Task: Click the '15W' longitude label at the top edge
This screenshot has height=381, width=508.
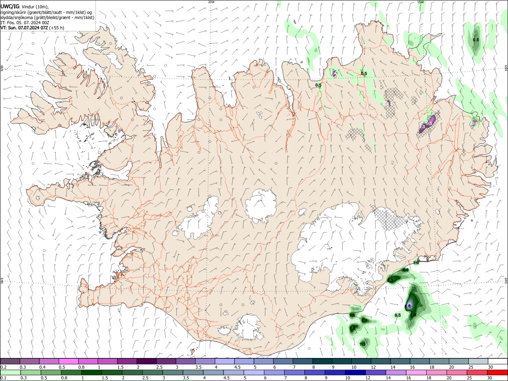Action: point(420,2)
